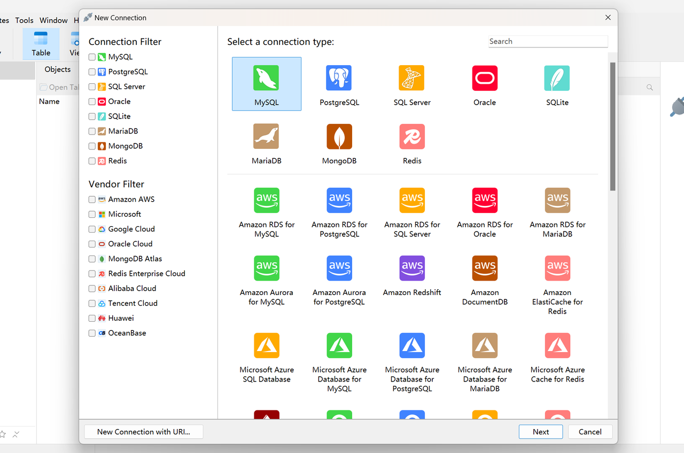Select Amazon Redshift connection icon
The image size is (684, 453).
click(411, 268)
